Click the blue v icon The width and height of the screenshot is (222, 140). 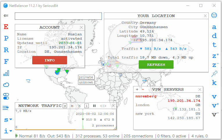tap(214, 97)
